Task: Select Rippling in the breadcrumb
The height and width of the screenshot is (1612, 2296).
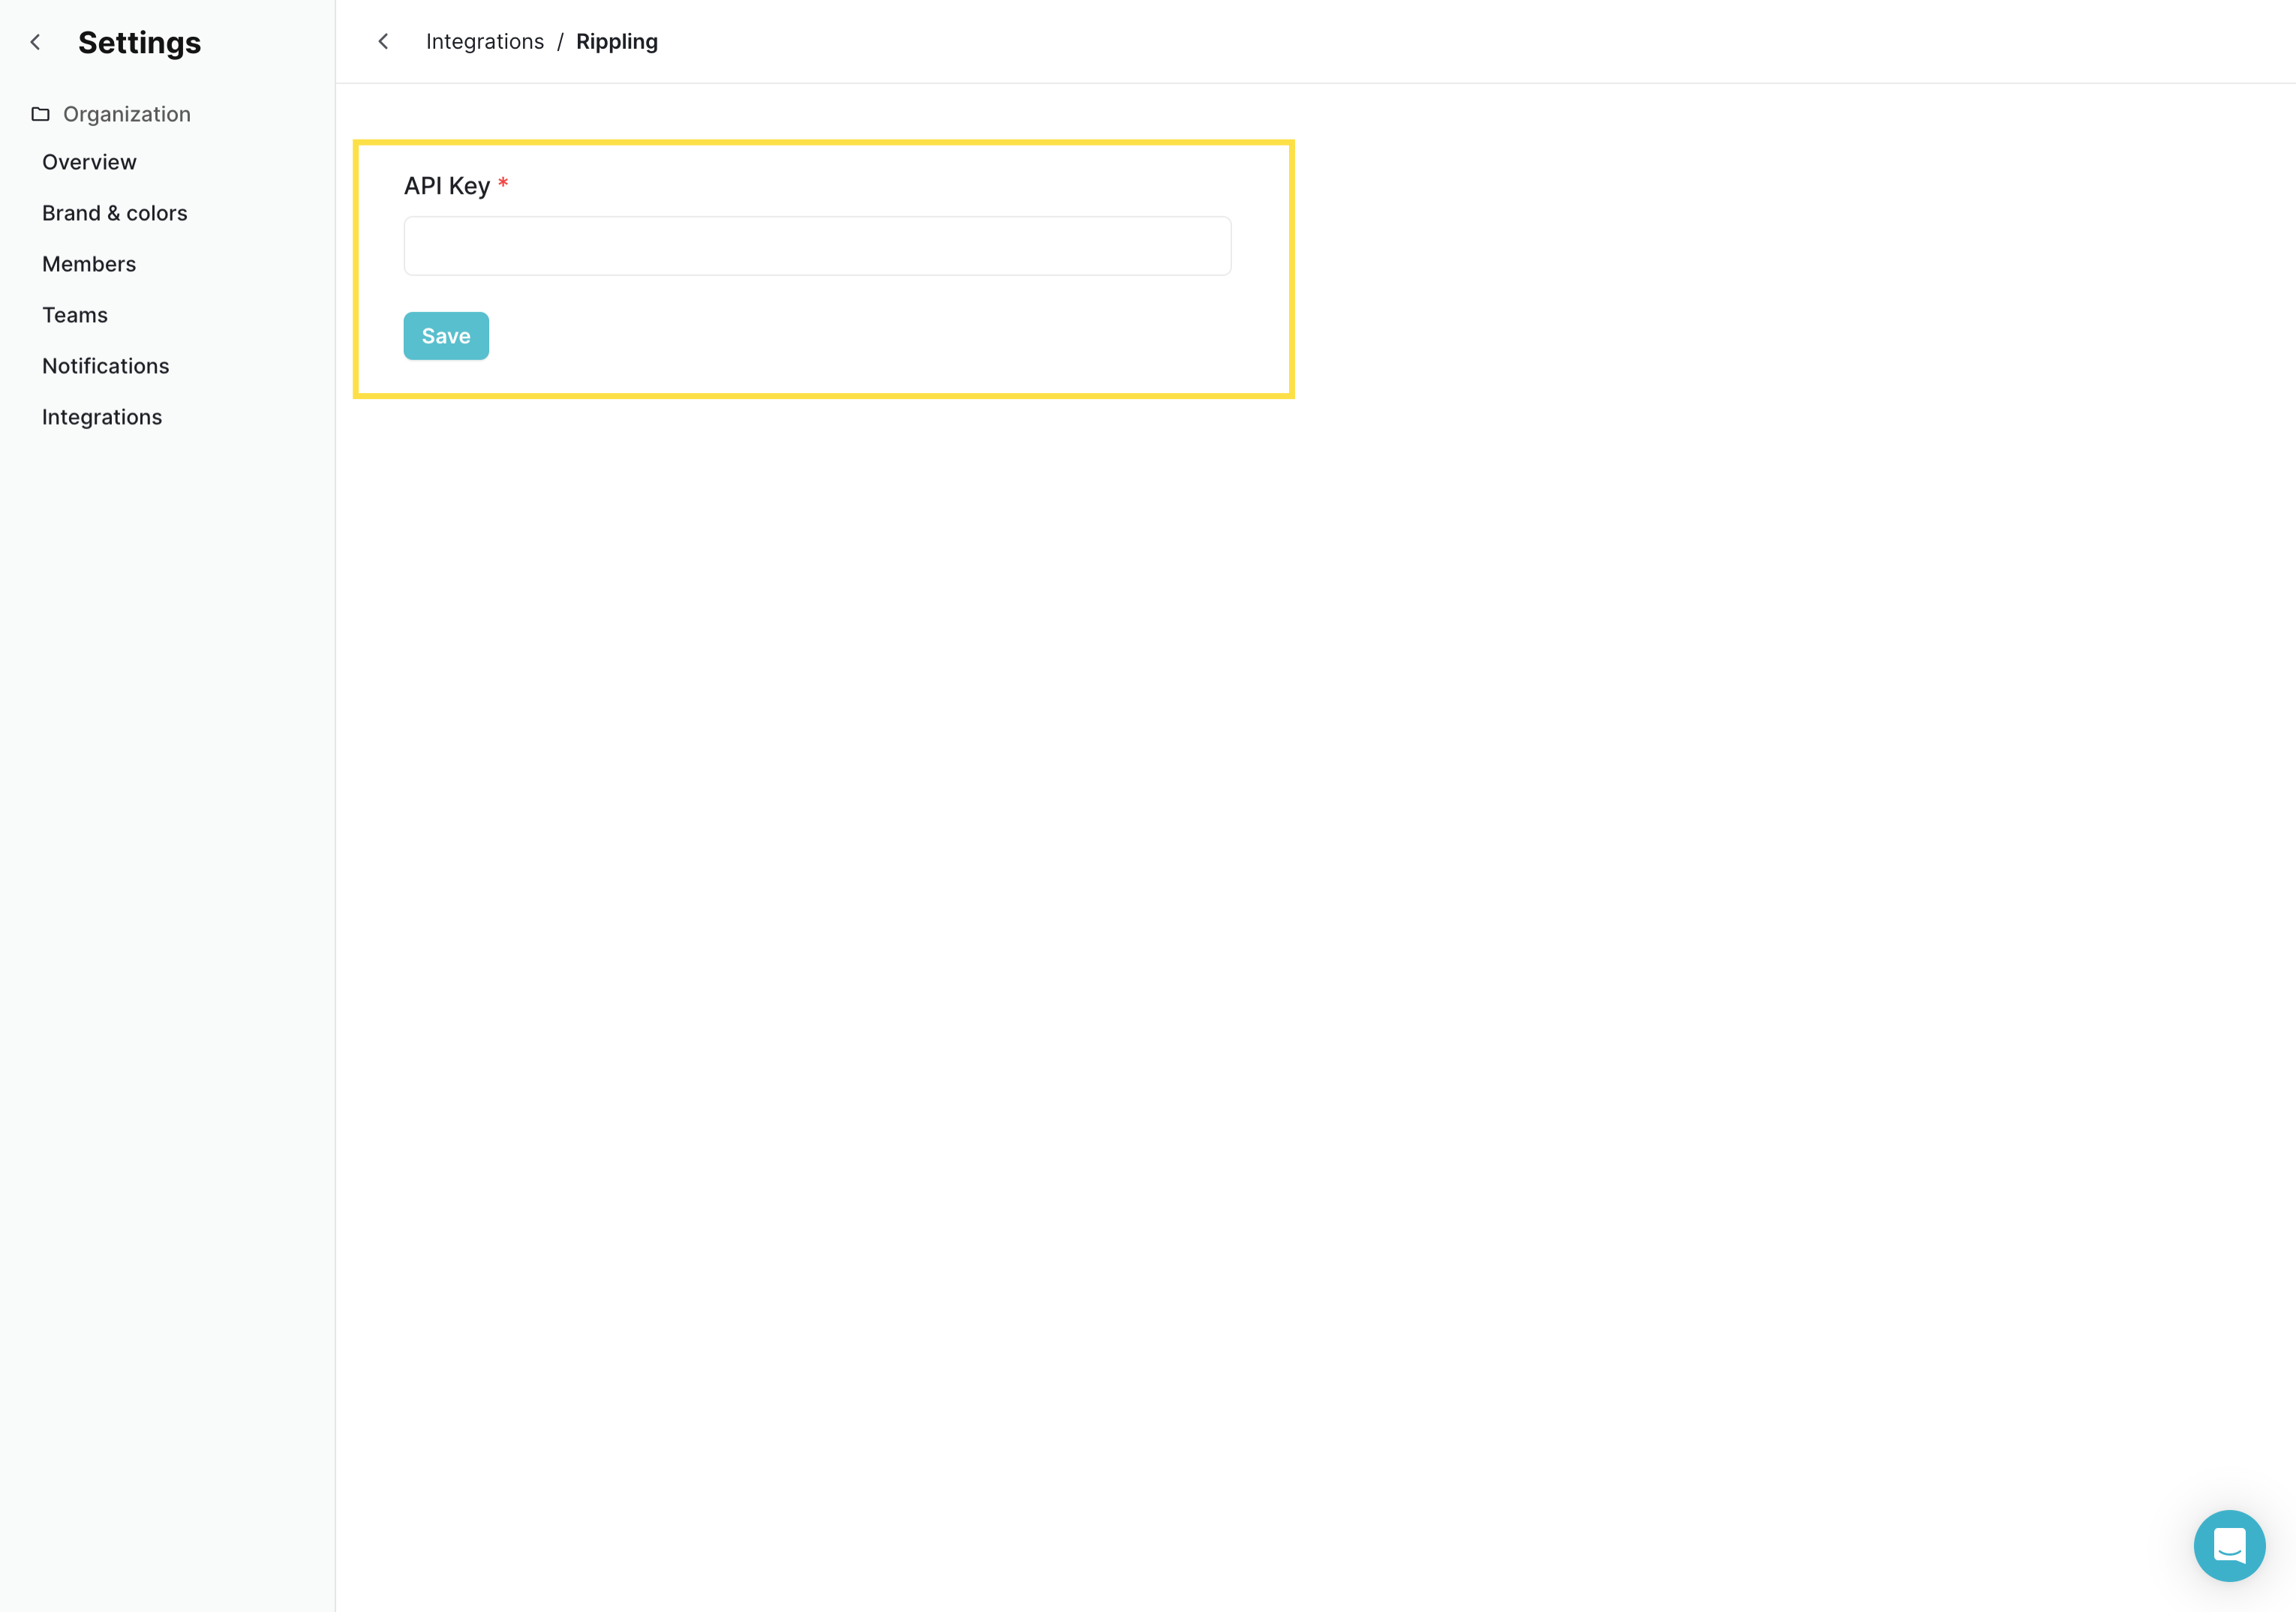Action: [616, 41]
